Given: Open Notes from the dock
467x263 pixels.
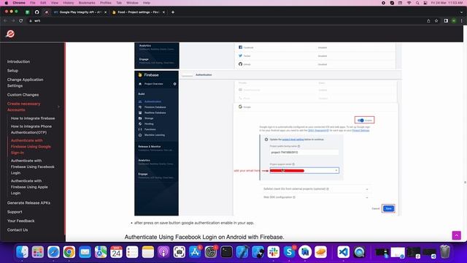Looking at the screenshot, I should [147, 252].
